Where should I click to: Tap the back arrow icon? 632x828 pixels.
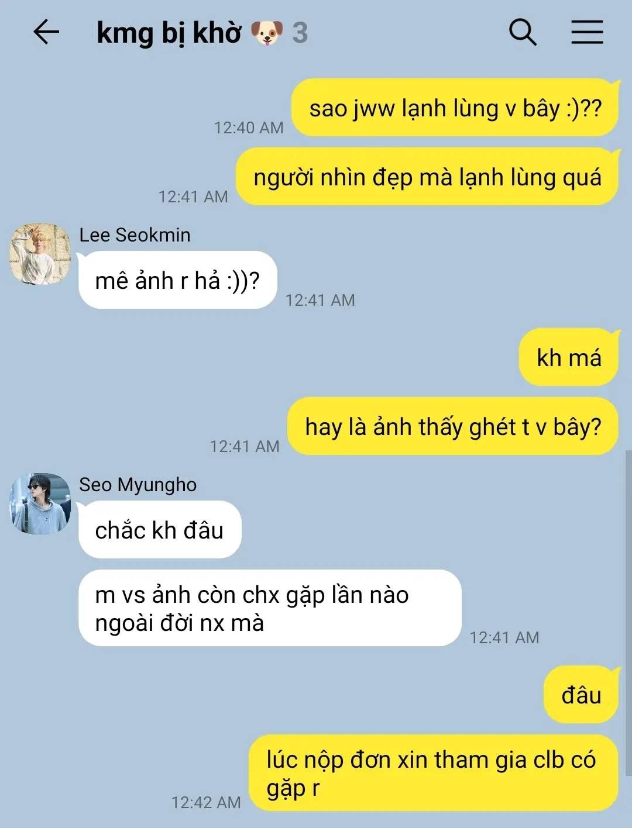click(46, 32)
